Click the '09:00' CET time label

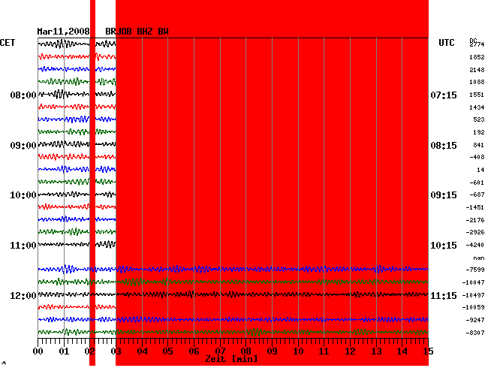pos(23,146)
